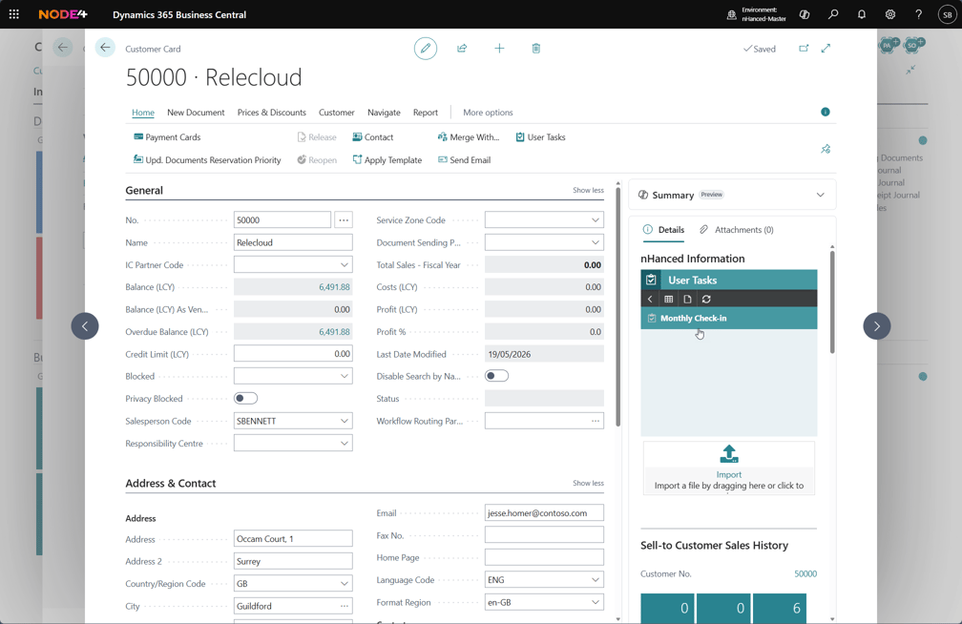Click into Name field Relecloud
The width and height of the screenshot is (962, 624).
[293, 242]
